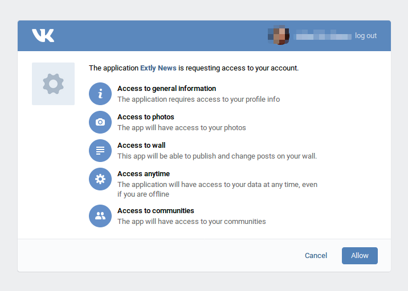The width and height of the screenshot is (408, 291).
Task: Cancel the access request
Action: coord(316,256)
